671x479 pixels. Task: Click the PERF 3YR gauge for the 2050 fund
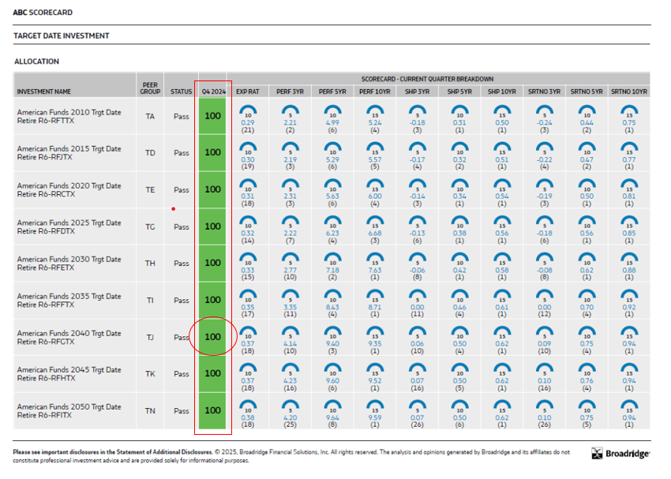pos(291,406)
